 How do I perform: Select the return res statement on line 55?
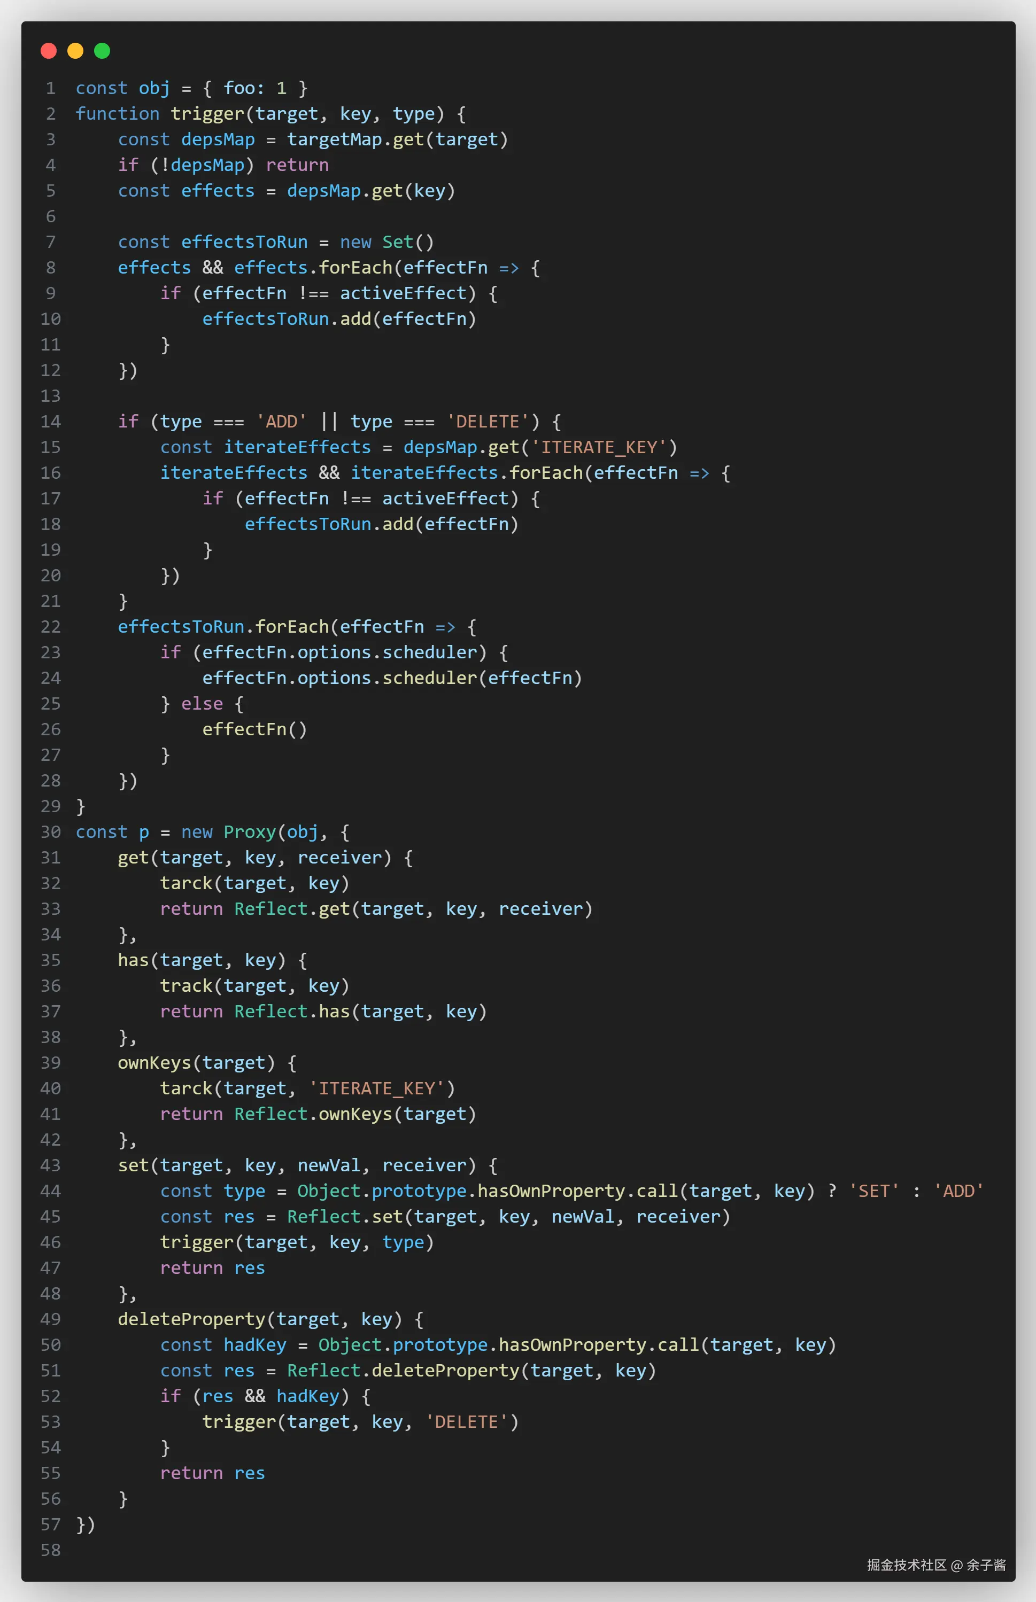point(213,1473)
